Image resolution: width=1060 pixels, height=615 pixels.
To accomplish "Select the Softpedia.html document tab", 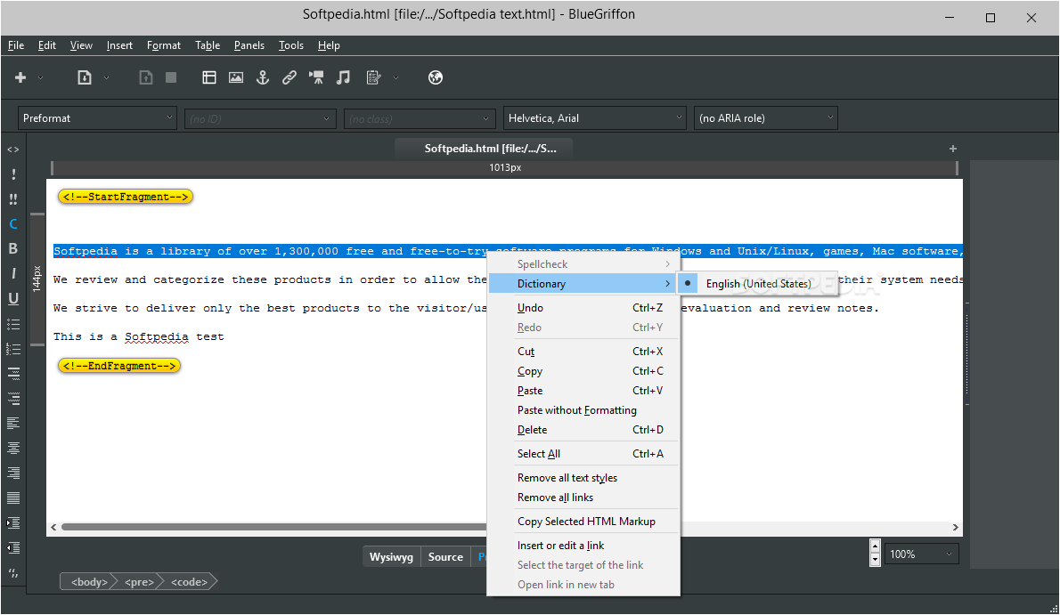I will click(x=484, y=149).
